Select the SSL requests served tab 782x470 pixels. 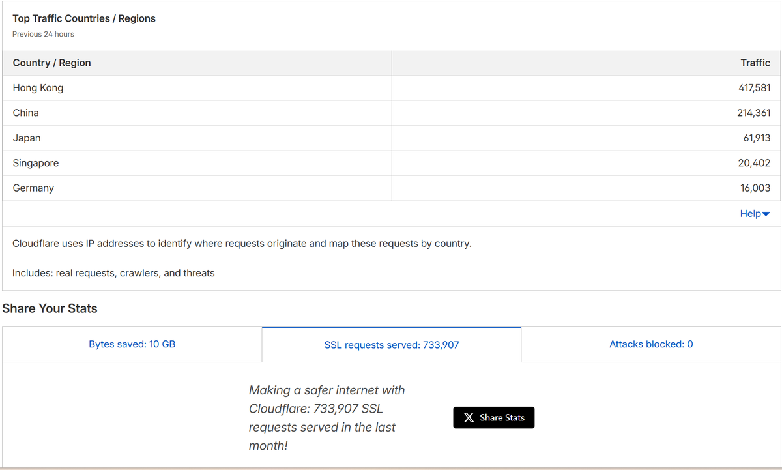click(x=392, y=345)
